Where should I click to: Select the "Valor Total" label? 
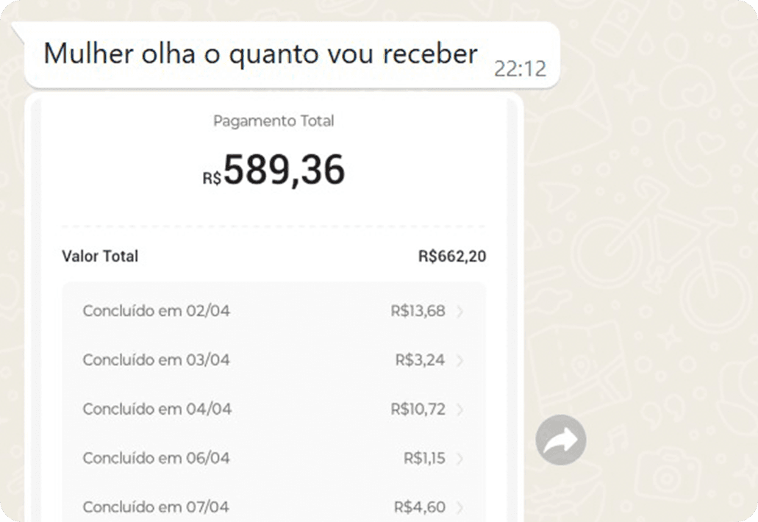[x=100, y=257]
